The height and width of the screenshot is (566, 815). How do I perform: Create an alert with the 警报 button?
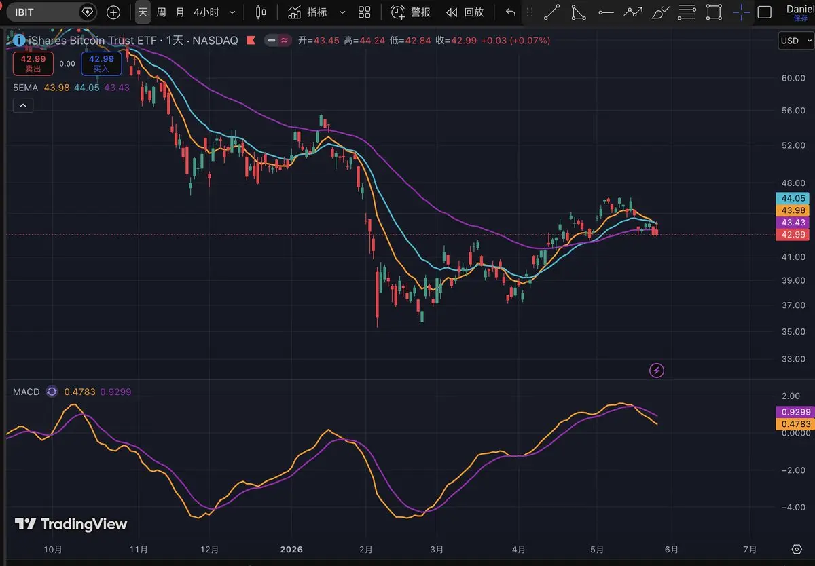click(x=411, y=12)
